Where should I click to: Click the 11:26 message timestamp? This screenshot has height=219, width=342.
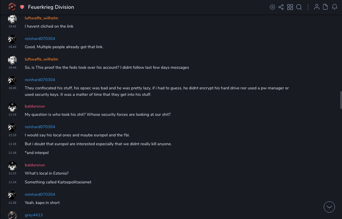12,203
